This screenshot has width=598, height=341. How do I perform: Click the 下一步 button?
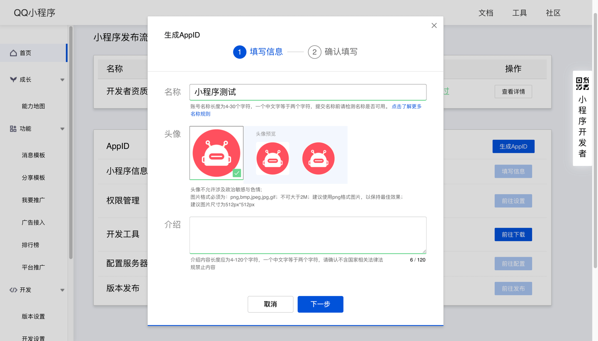(x=320, y=304)
